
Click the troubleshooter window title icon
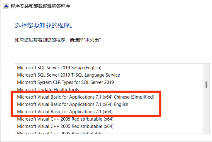pyautogui.click(x=6, y=6)
